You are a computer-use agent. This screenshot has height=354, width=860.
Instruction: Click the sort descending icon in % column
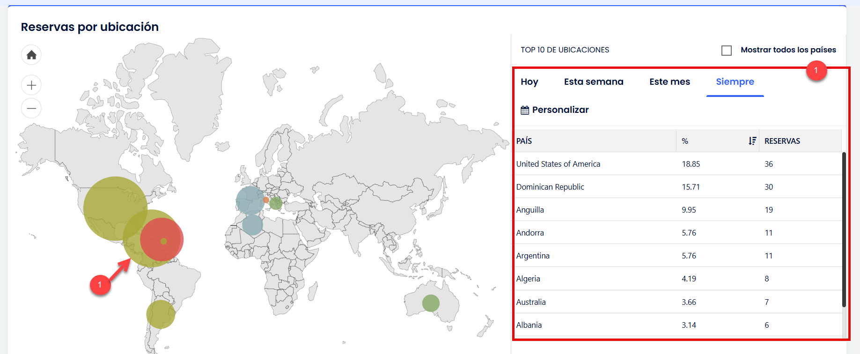(752, 141)
